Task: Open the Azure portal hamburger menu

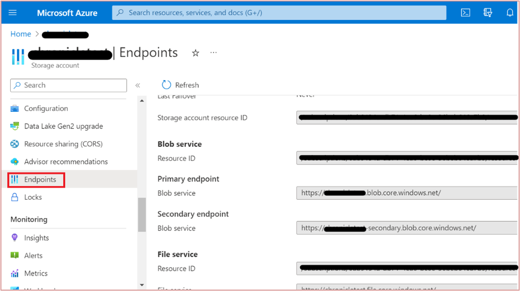Action: (x=13, y=13)
